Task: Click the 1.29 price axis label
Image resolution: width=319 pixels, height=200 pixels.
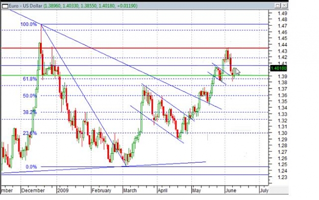Action: [282, 140]
